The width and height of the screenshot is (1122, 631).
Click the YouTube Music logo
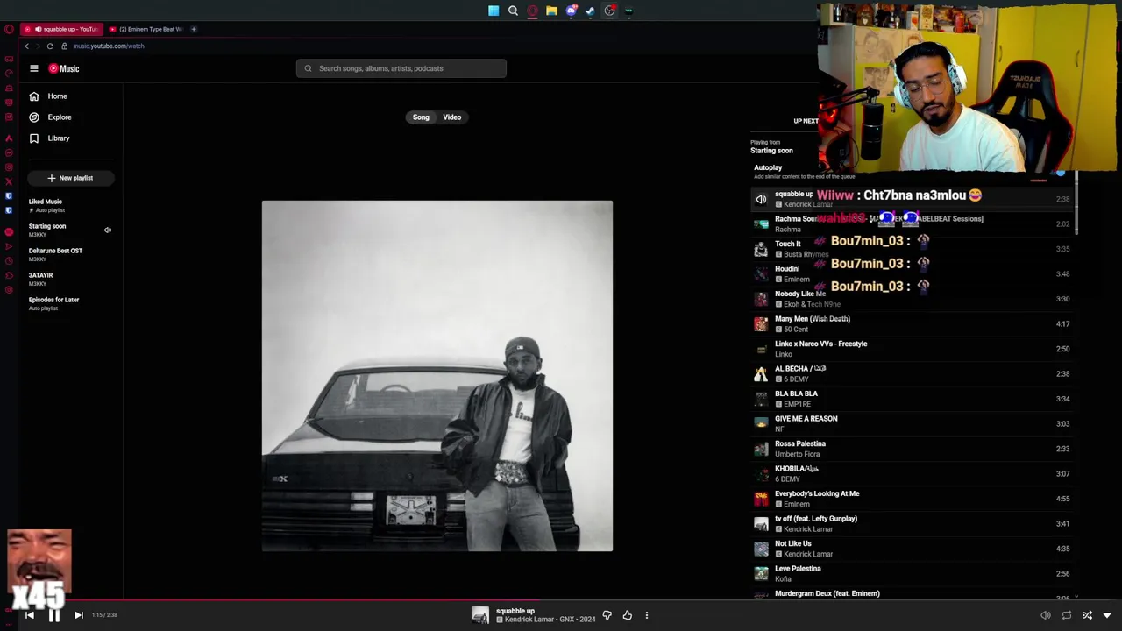tap(64, 68)
